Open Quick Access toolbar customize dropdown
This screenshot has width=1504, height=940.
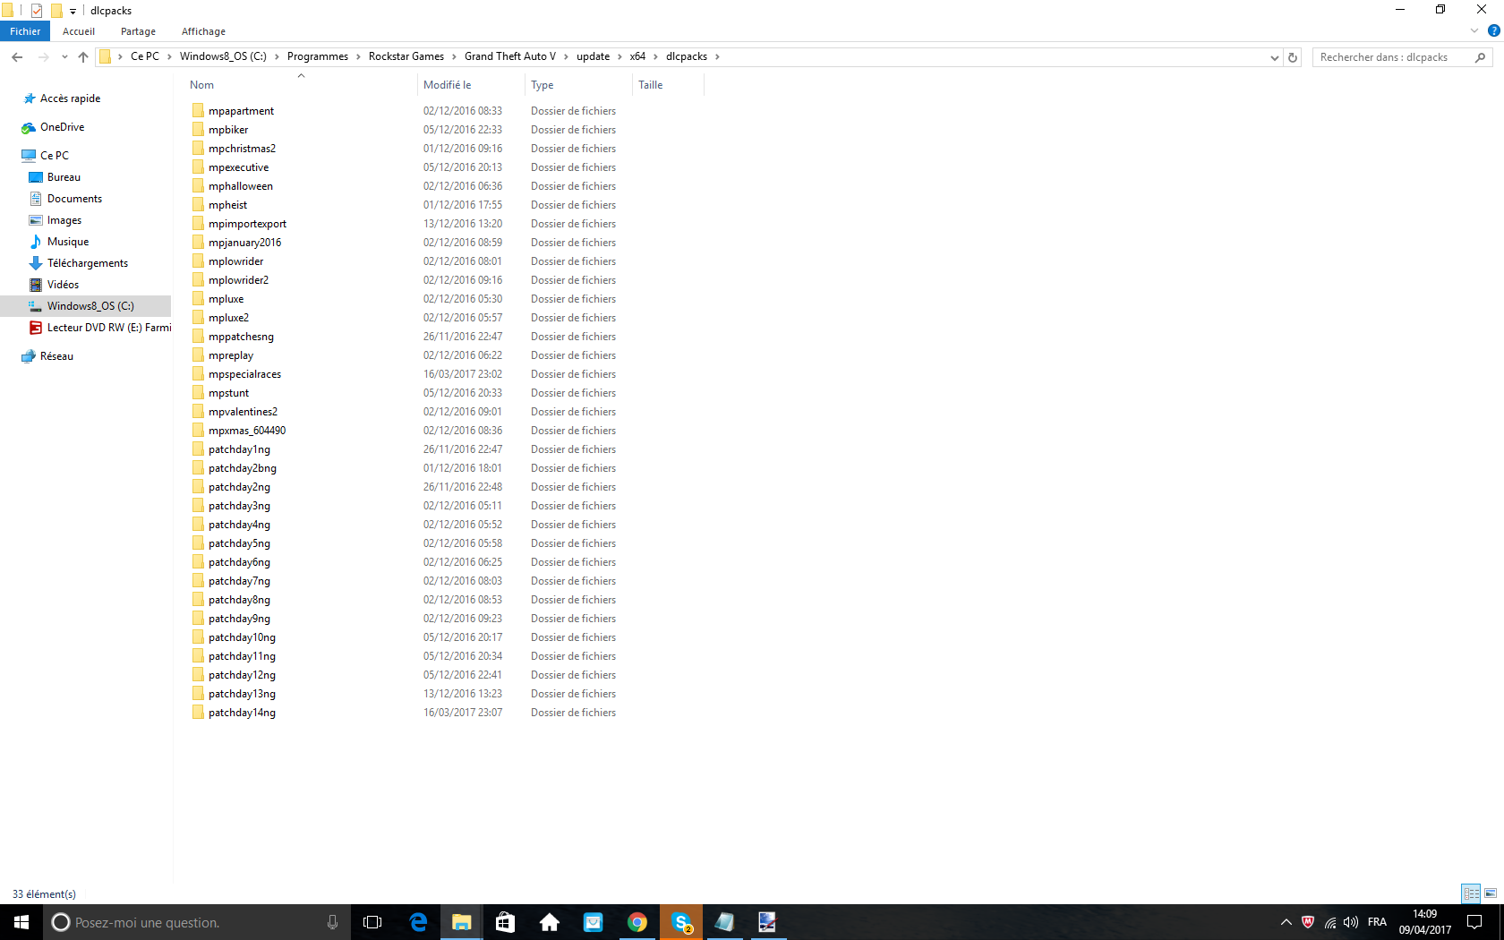click(73, 11)
